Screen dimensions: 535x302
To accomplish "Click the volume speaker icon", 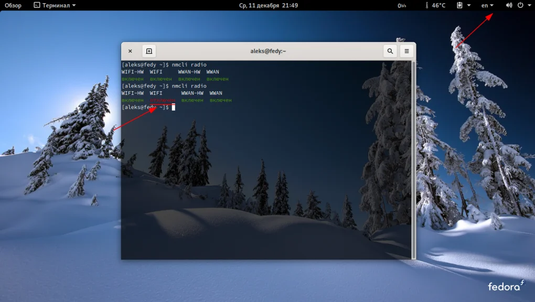I will click(509, 5).
